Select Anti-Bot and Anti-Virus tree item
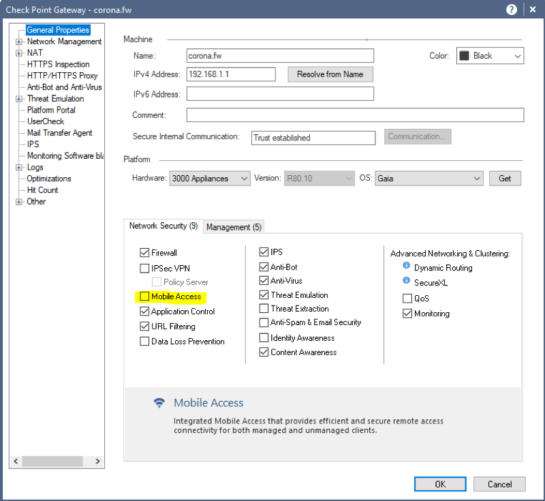 coord(65,87)
